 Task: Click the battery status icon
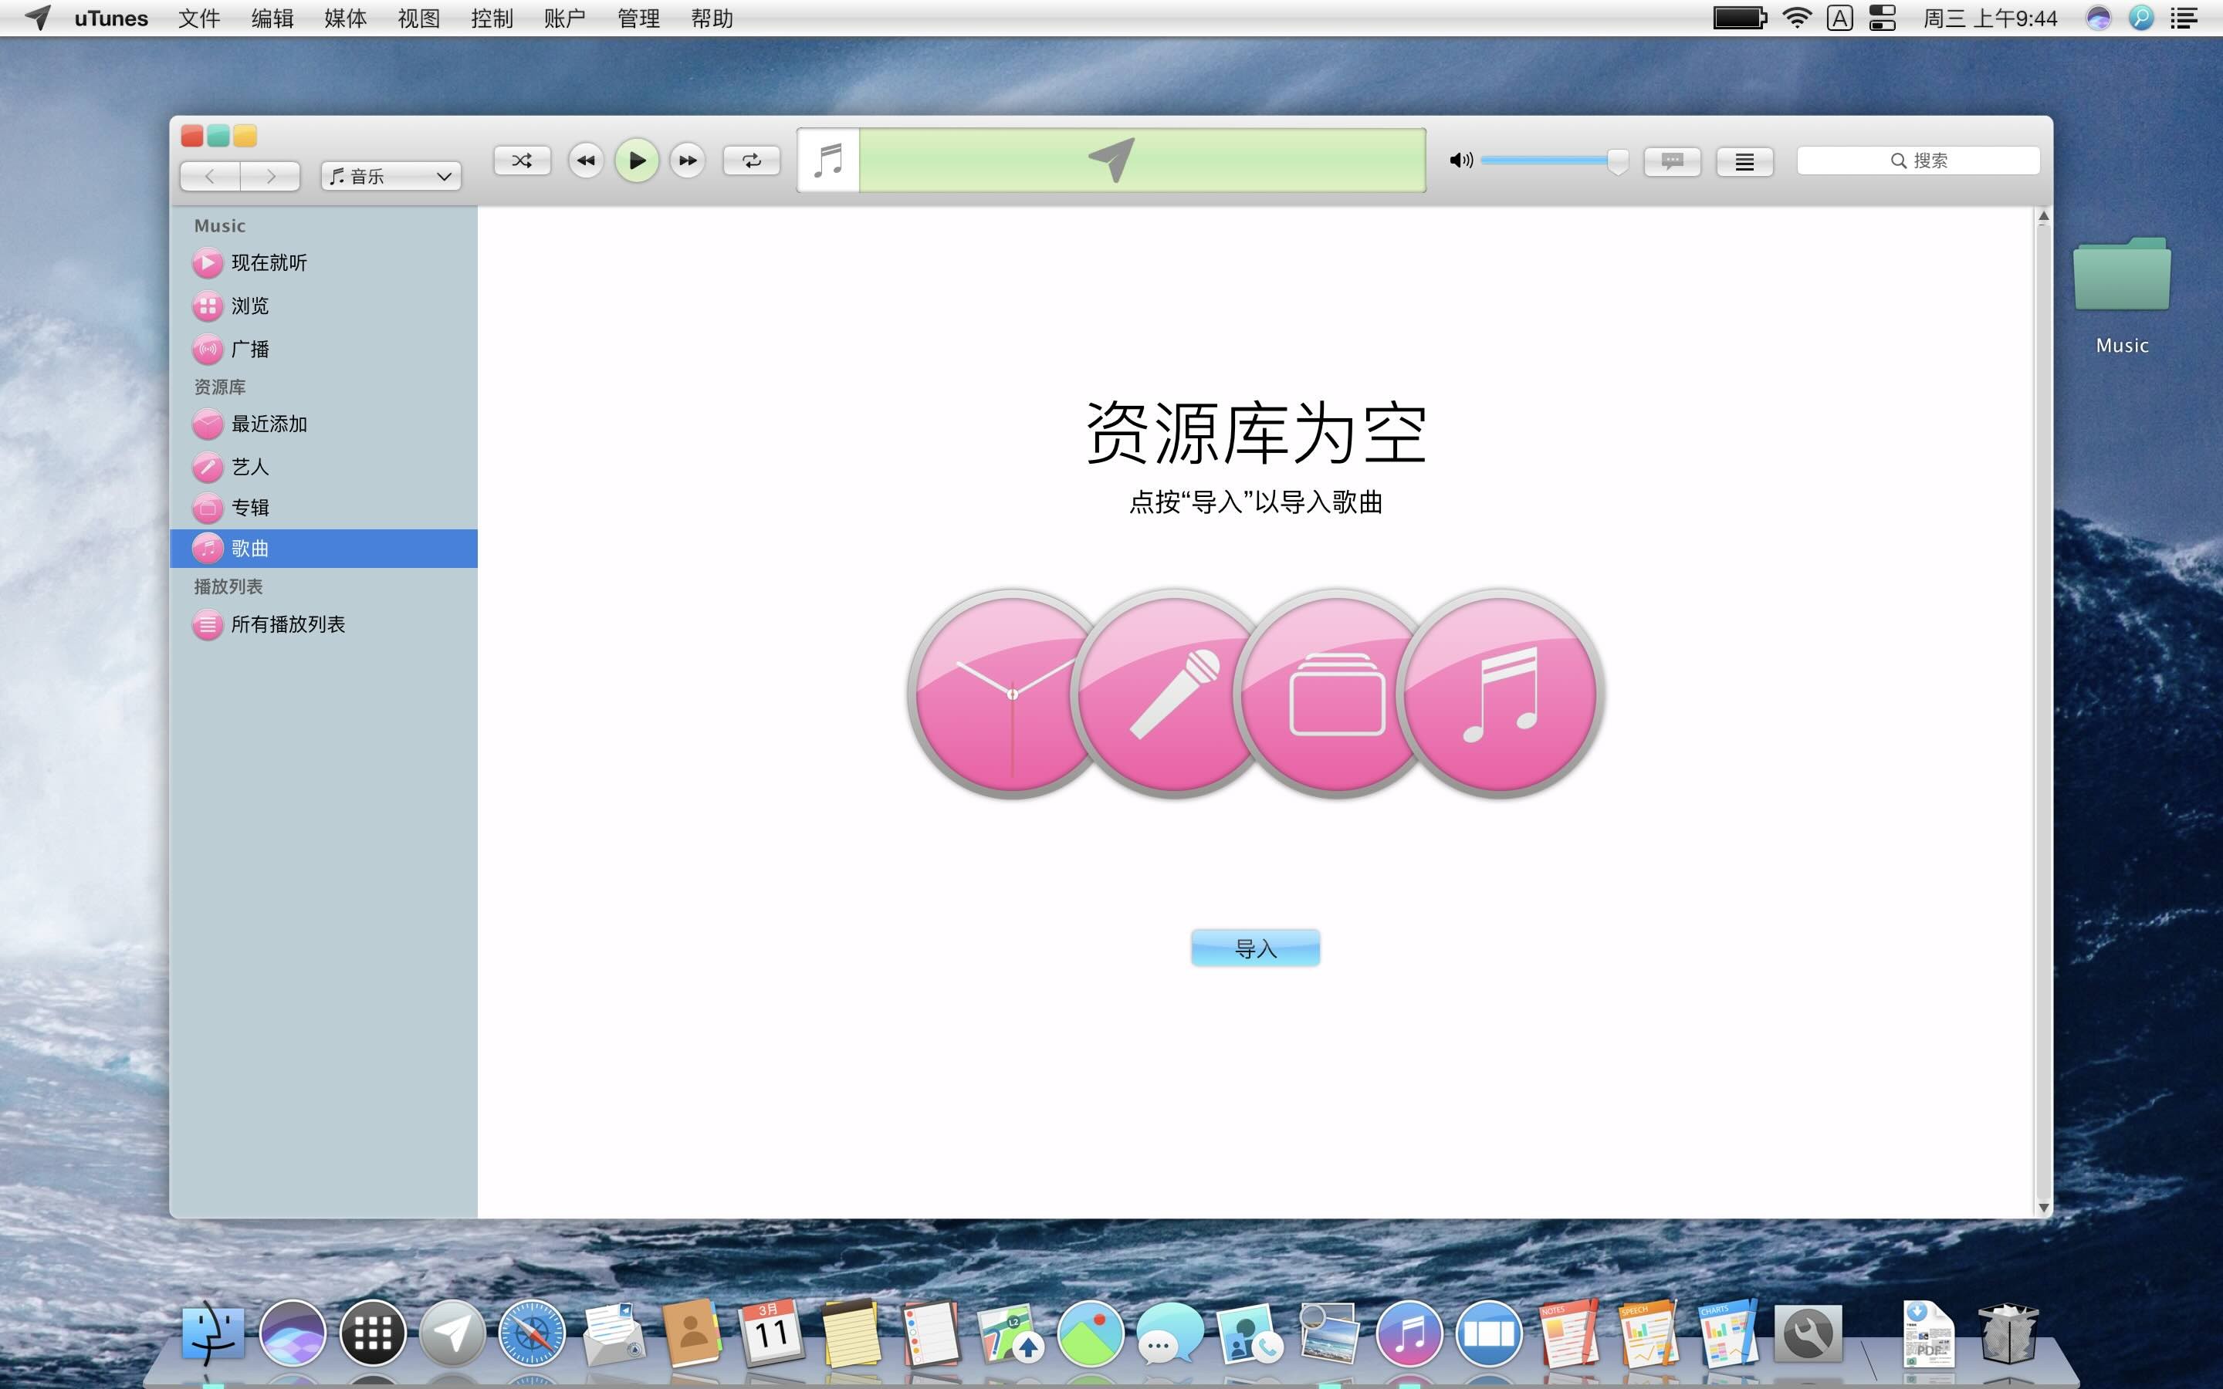click(x=1740, y=18)
